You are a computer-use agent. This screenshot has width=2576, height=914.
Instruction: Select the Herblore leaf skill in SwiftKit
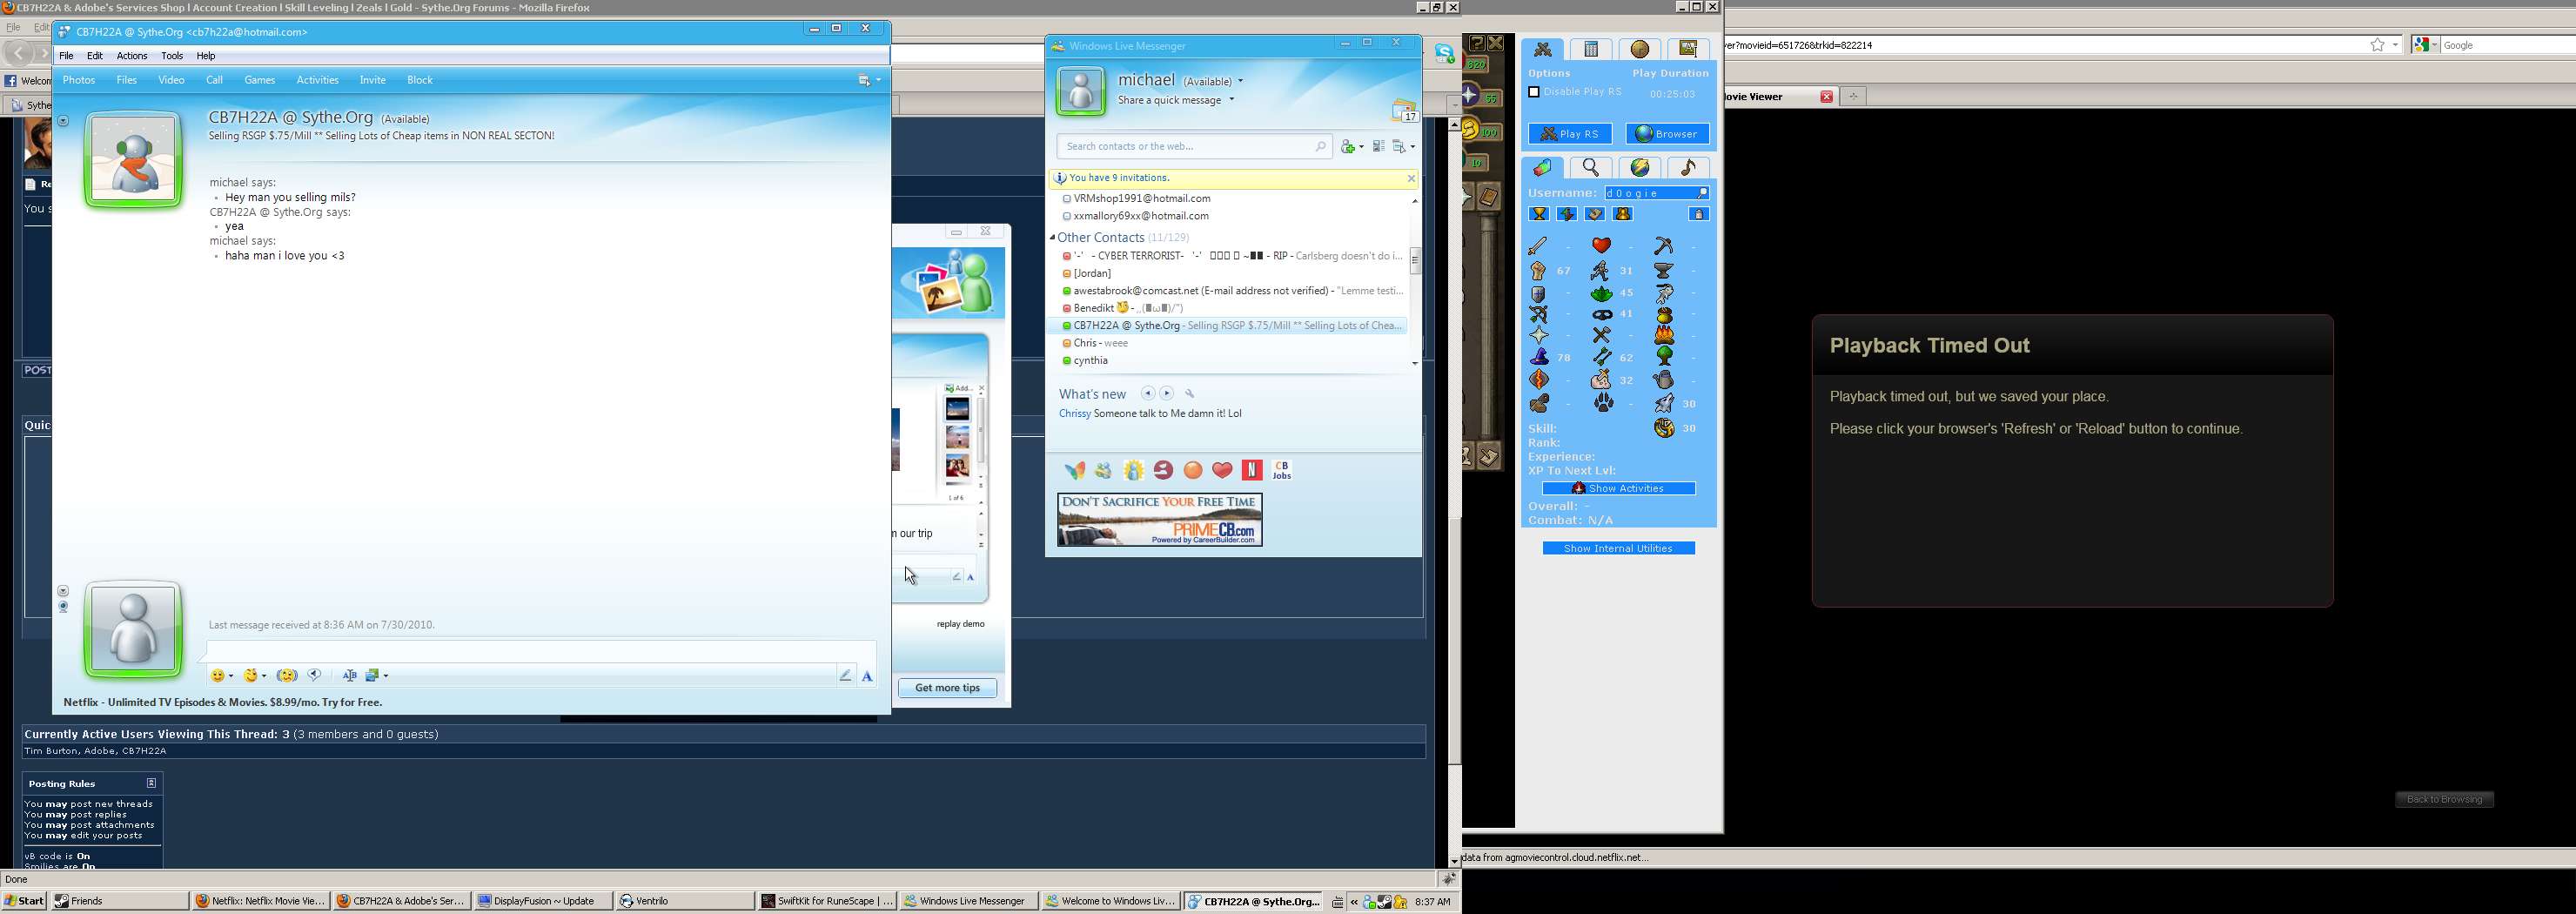pyautogui.click(x=1602, y=293)
